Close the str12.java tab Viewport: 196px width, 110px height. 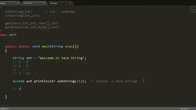[44, 3]
